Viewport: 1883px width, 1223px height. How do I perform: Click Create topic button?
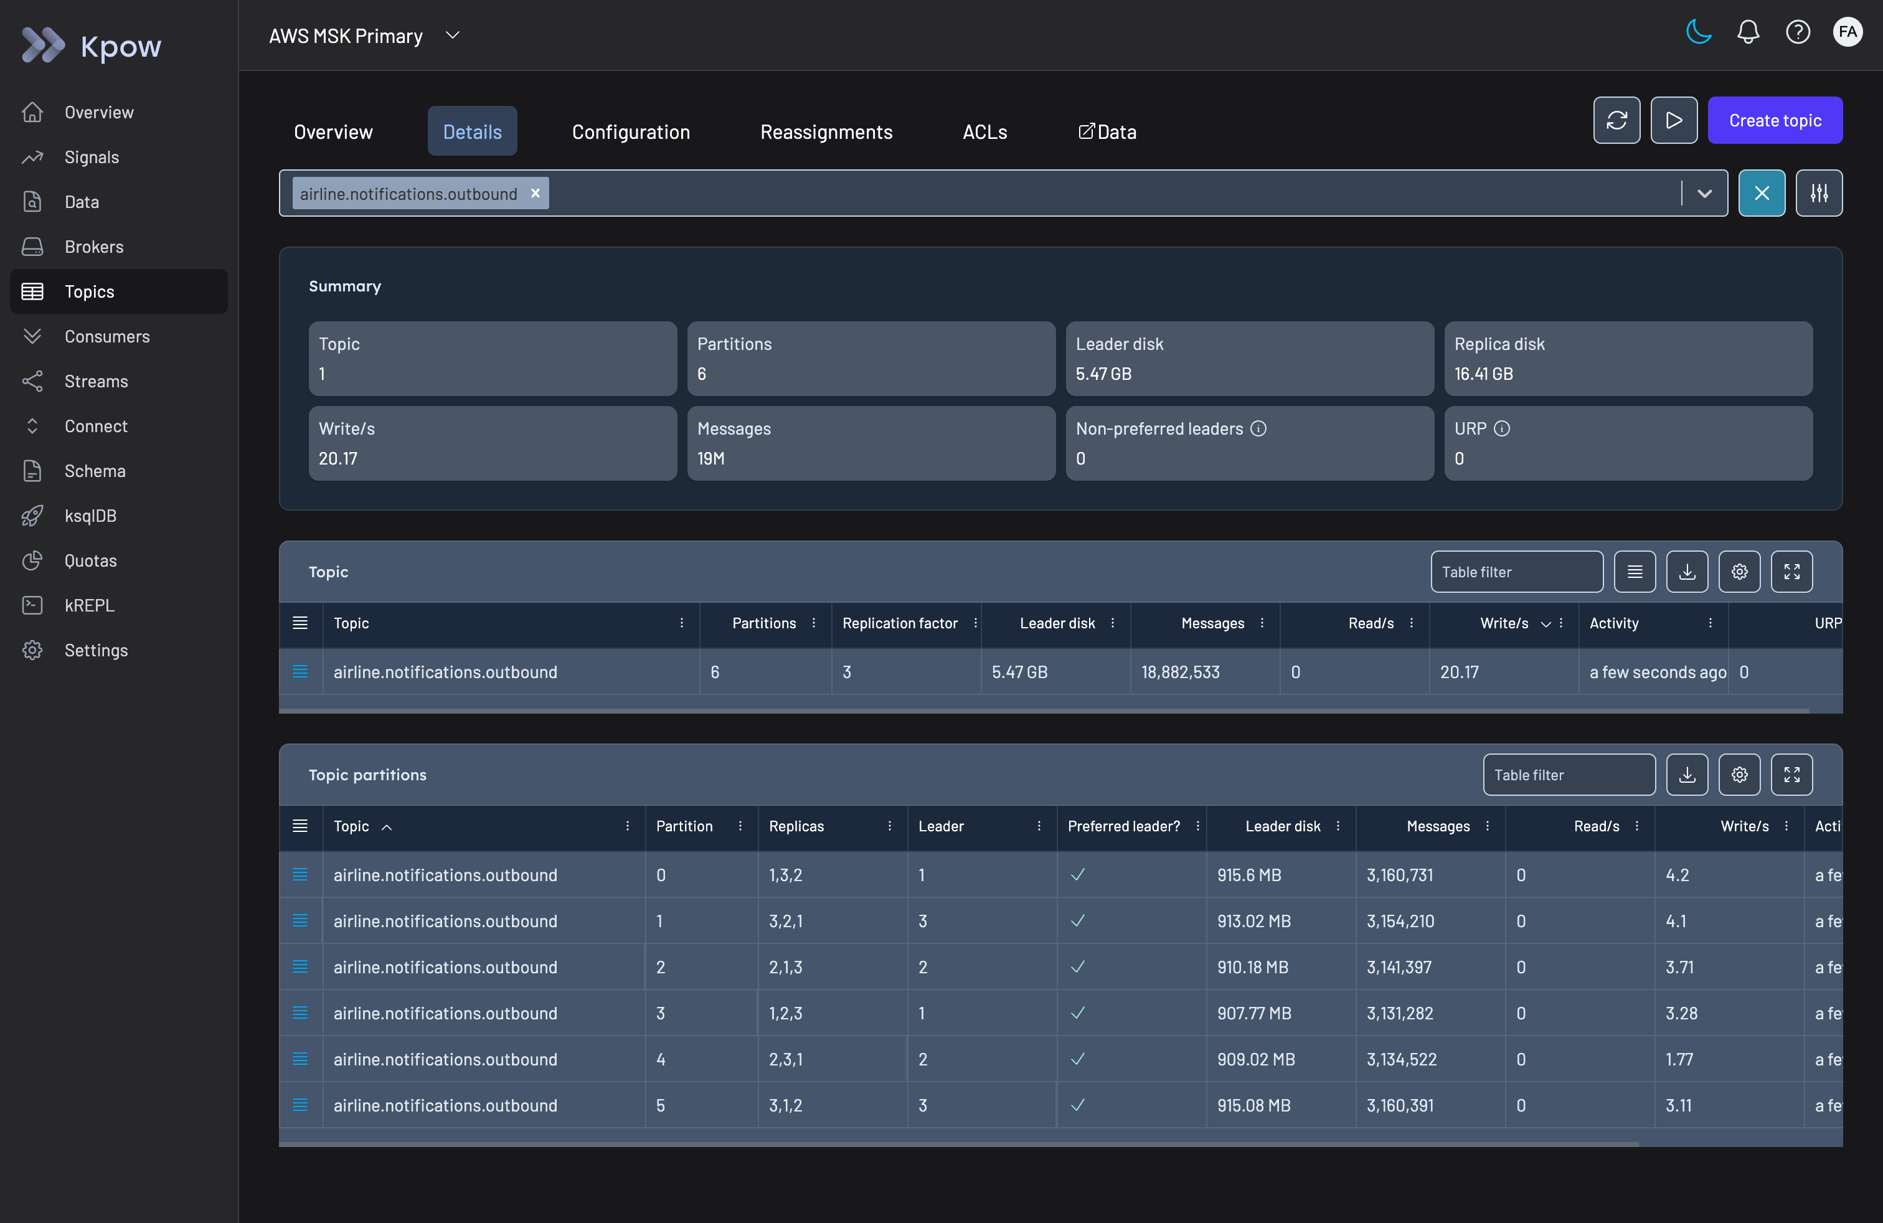pyautogui.click(x=1775, y=120)
